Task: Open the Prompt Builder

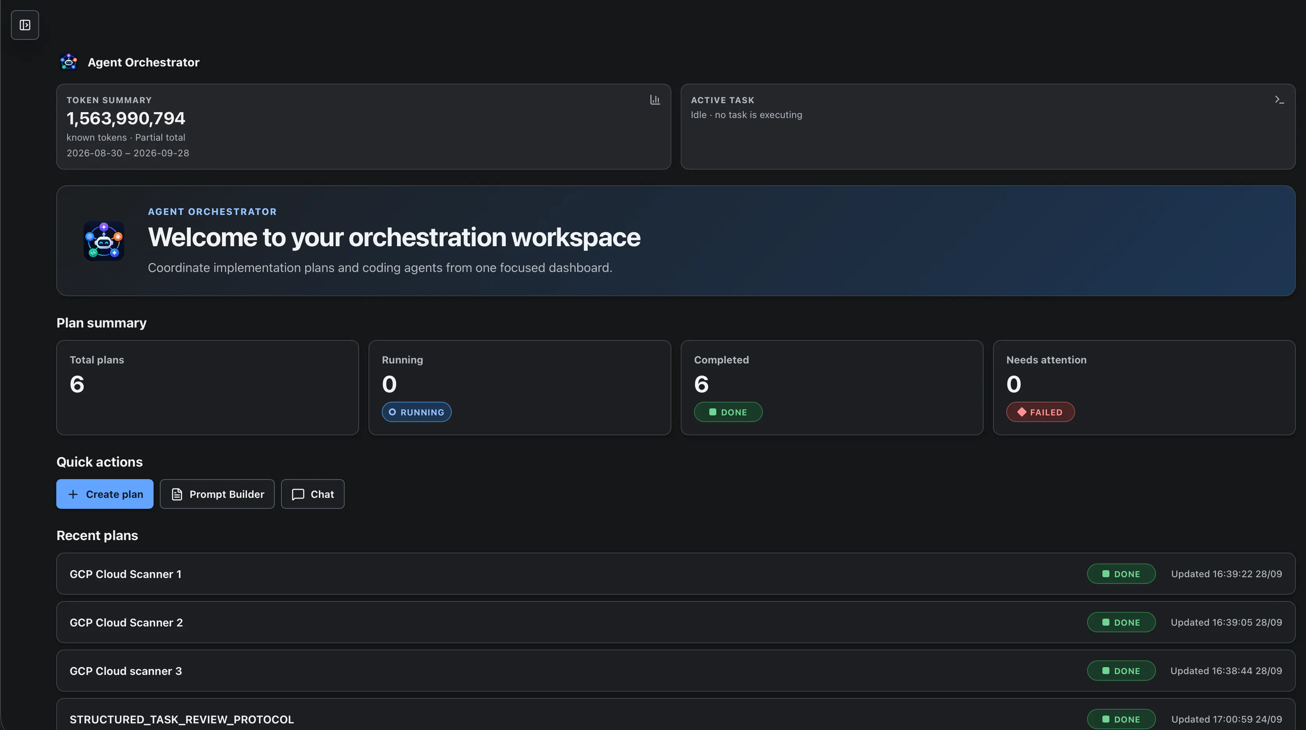Action: (217, 494)
